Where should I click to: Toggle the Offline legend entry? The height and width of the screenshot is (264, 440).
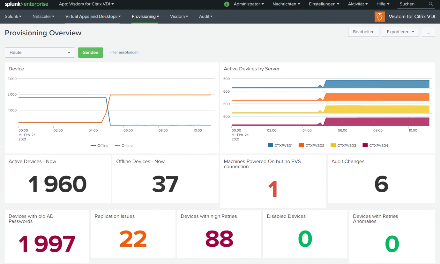pyautogui.click(x=100, y=146)
